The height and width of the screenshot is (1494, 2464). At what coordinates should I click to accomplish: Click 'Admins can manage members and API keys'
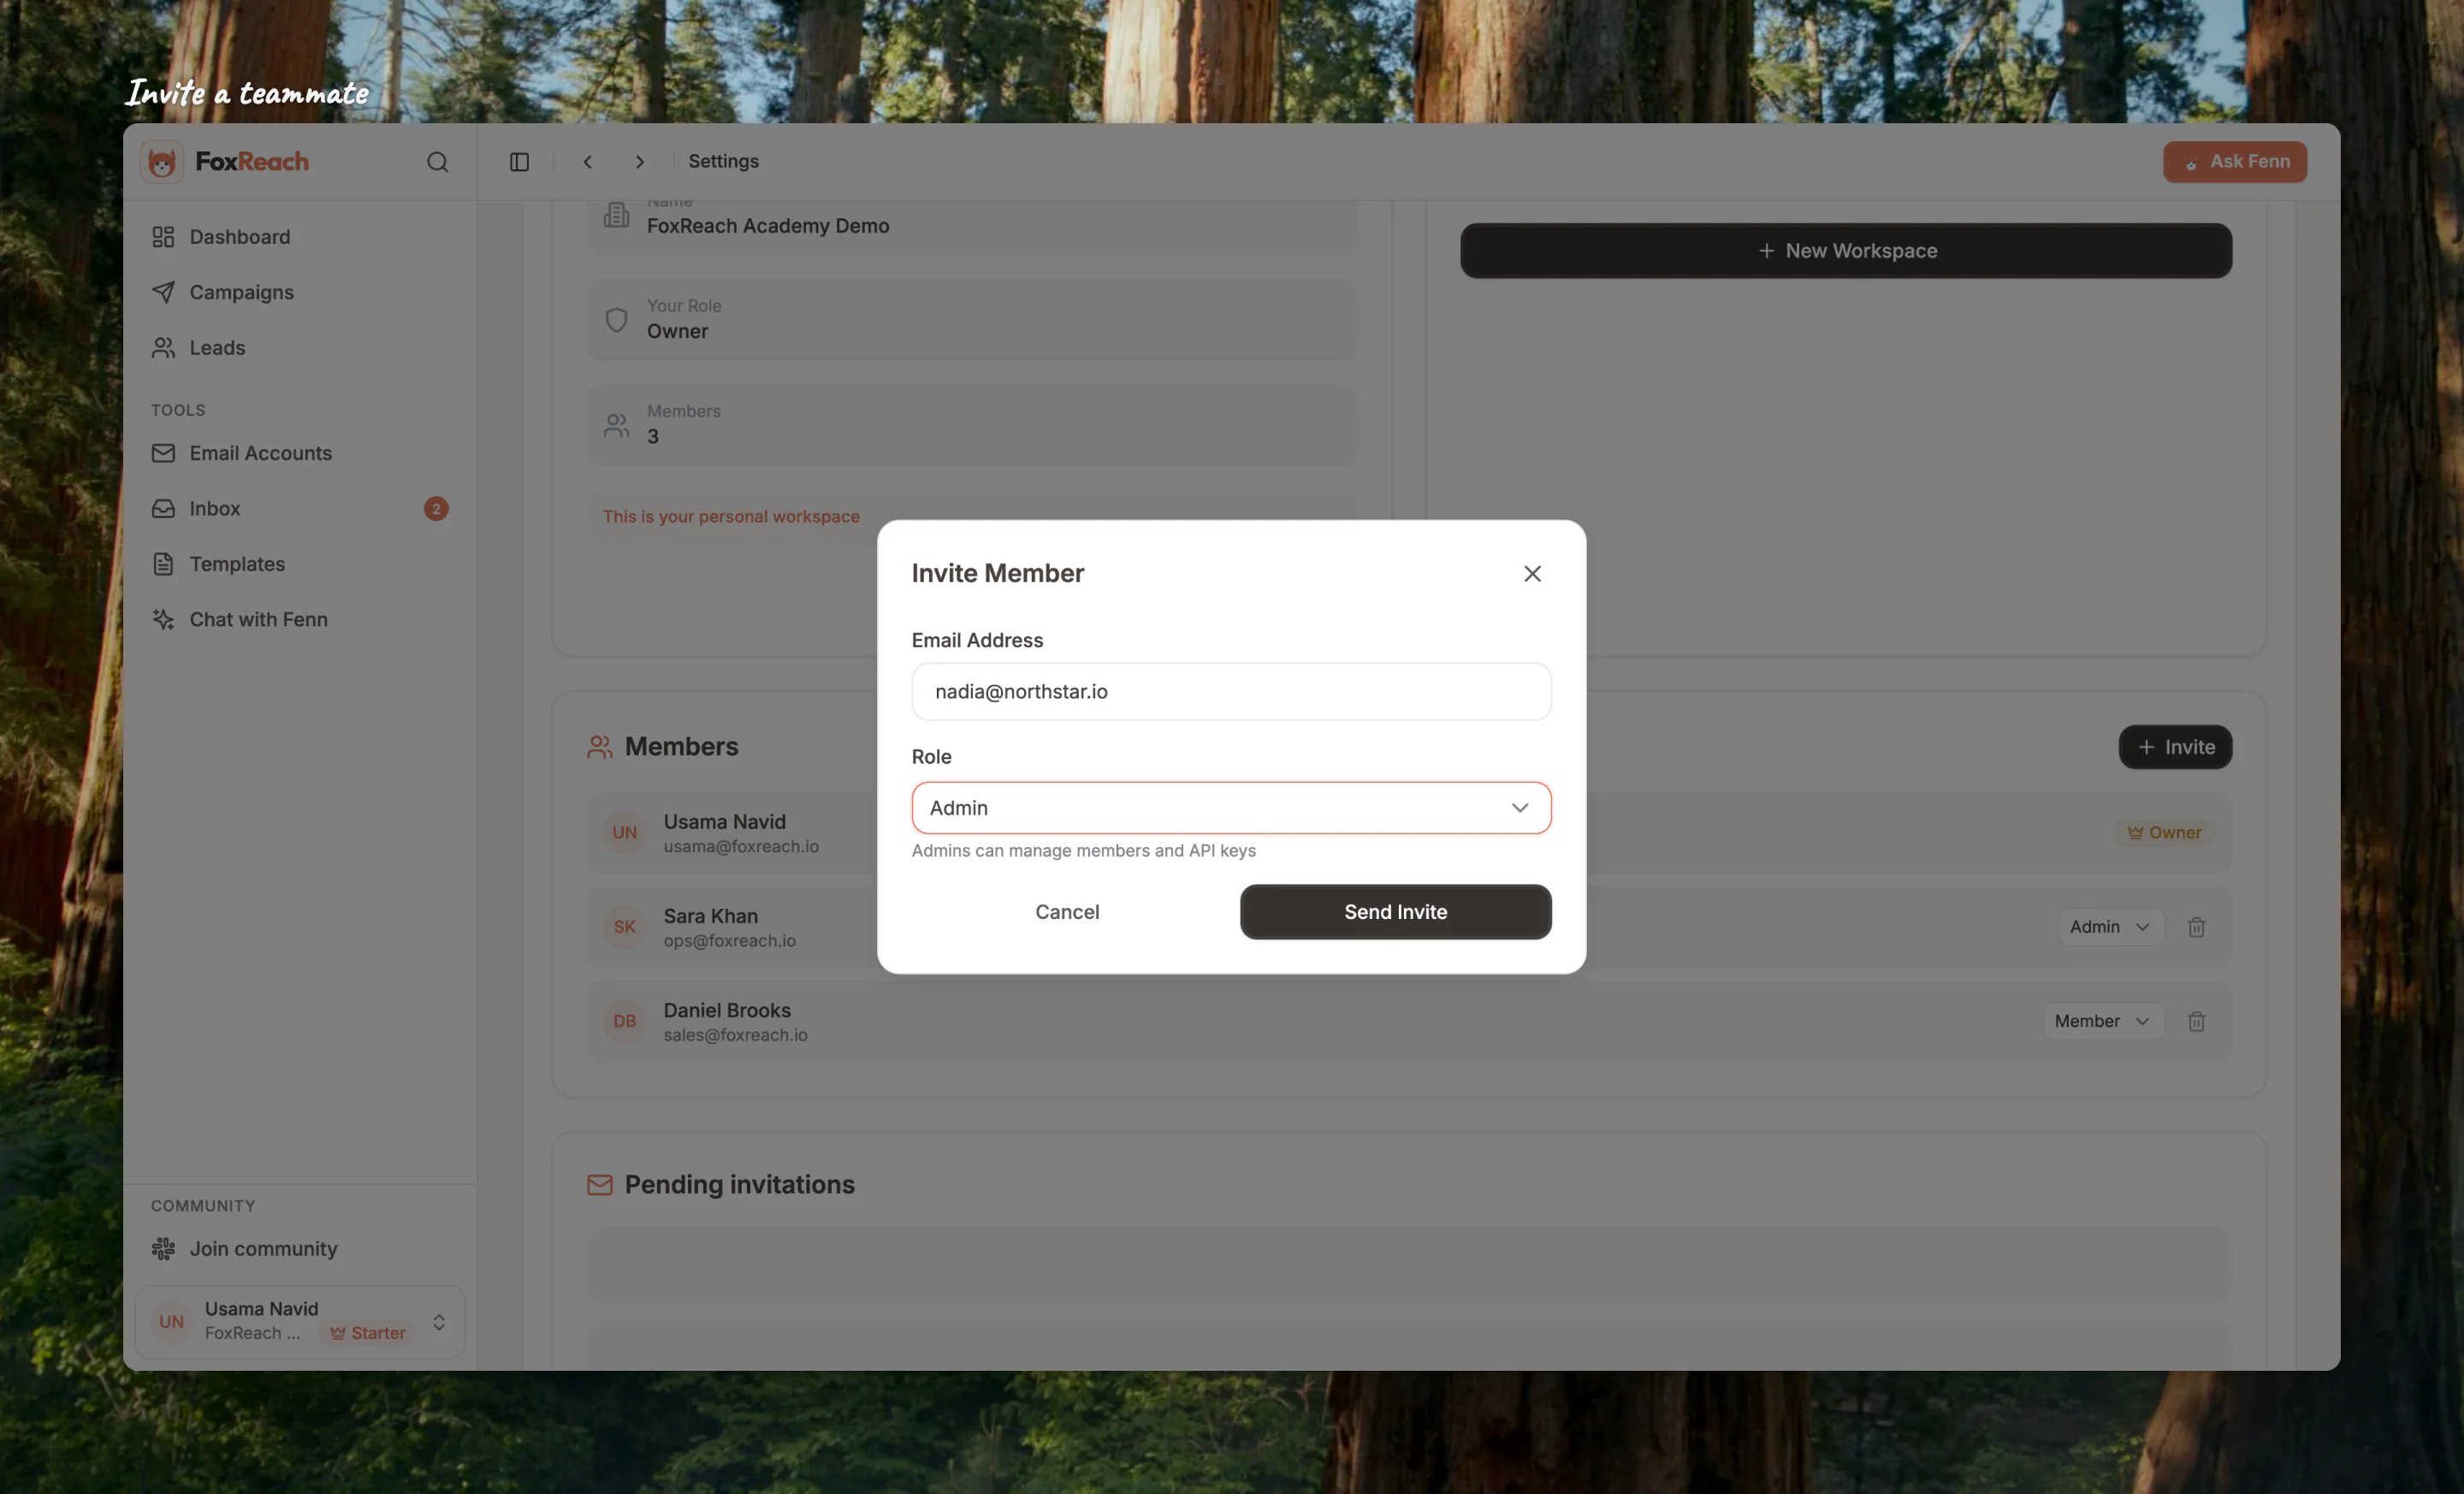(1083, 851)
